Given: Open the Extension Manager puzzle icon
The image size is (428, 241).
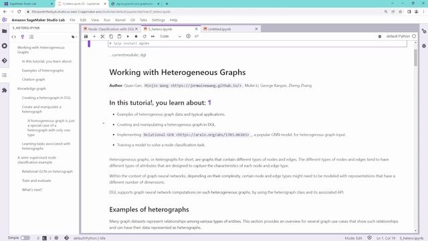Looking at the screenshot, I should pos(5,90).
